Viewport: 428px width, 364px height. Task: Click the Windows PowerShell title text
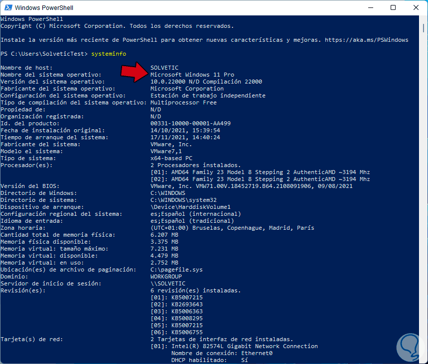pos(44,8)
